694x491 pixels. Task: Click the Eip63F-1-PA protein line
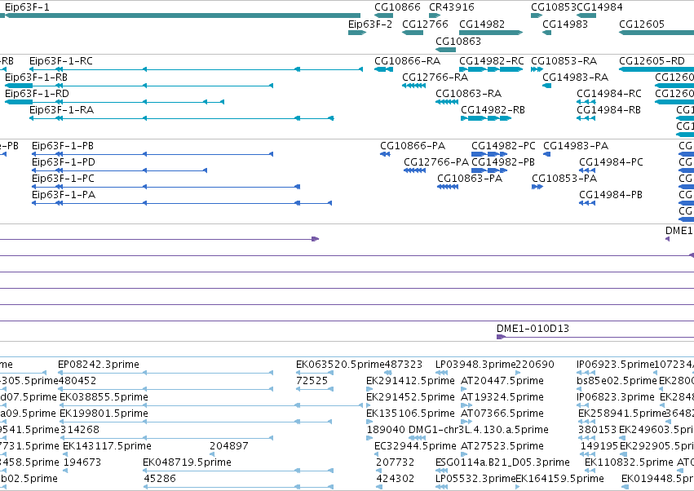pyautogui.click(x=182, y=203)
